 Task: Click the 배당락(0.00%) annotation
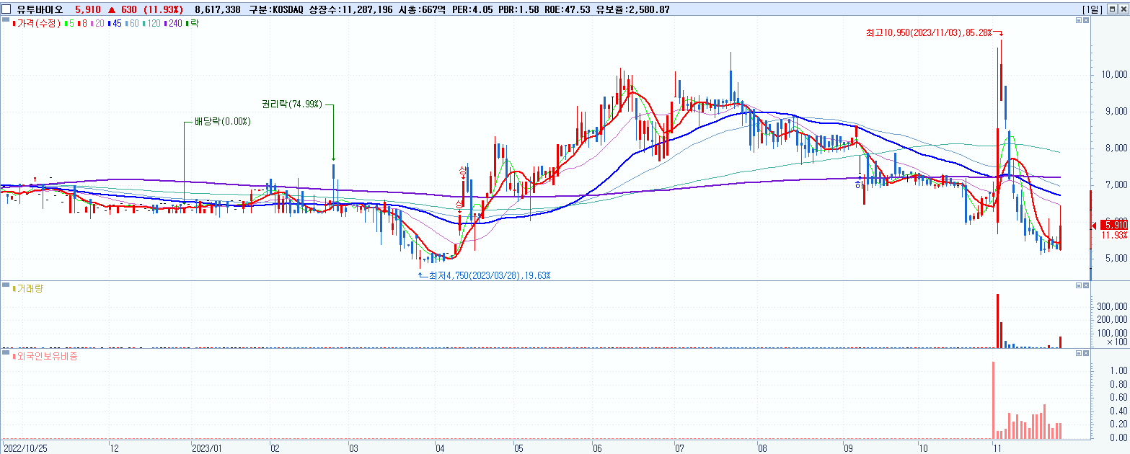tap(222, 121)
